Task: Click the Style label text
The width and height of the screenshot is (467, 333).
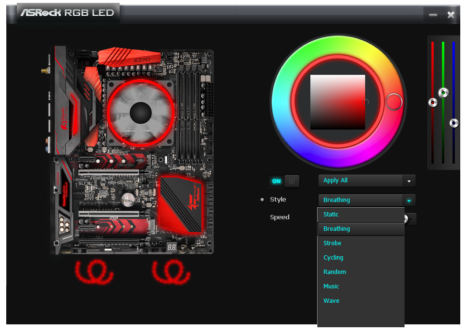Action: (278, 200)
